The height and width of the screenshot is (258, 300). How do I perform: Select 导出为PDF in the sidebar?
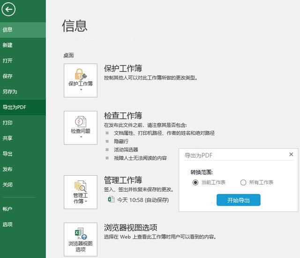click(x=23, y=107)
